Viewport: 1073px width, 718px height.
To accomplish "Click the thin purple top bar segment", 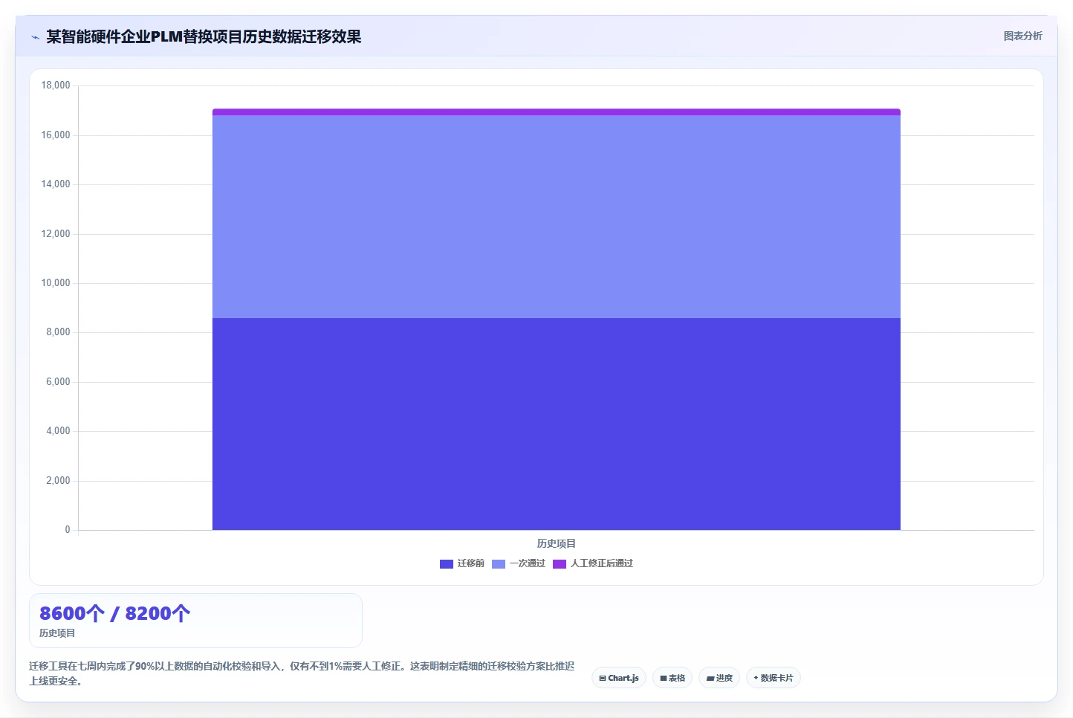I will [556, 112].
